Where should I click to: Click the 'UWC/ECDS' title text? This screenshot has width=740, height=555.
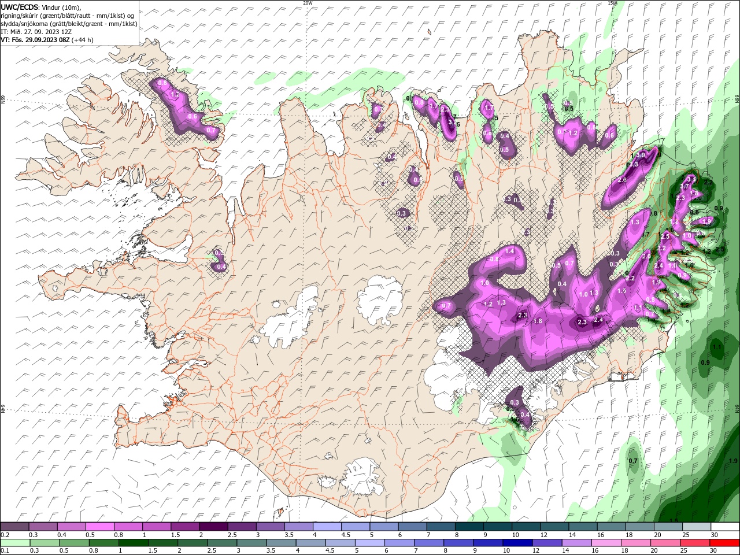[x=20, y=7]
